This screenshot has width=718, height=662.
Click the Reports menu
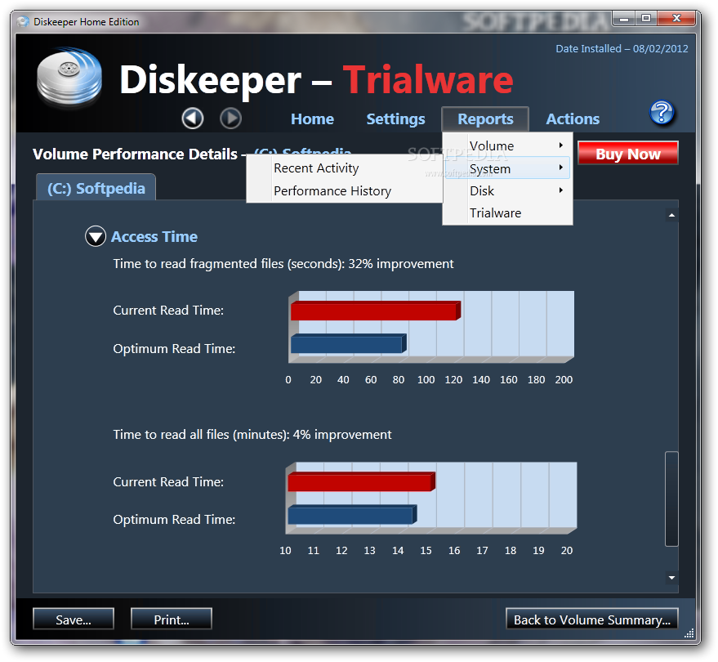tap(485, 119)
